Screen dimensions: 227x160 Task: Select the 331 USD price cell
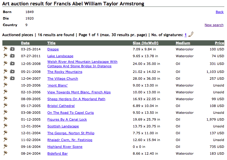click(x=217, y=64)
